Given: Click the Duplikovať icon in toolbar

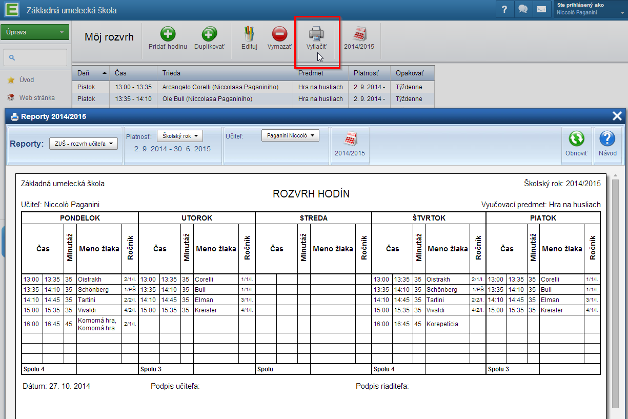Looking at the screenshot, I should pos(209,34).
